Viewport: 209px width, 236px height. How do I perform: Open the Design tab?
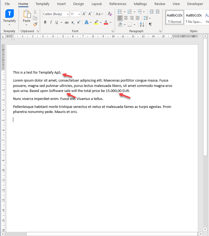pos(79,4)
